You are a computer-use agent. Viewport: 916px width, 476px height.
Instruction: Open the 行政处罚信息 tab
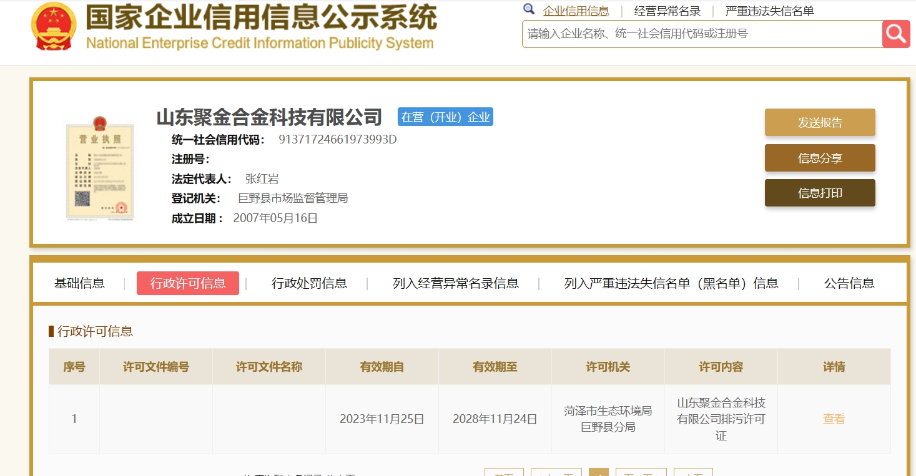309,283
